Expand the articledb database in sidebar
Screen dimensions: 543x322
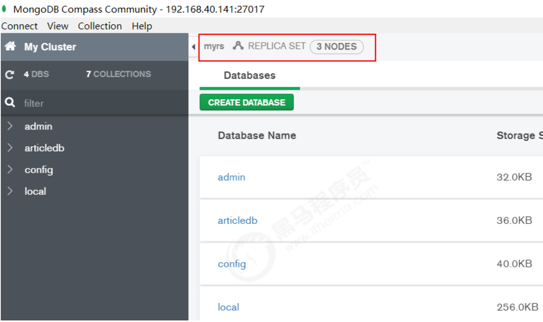pos(10,148)
